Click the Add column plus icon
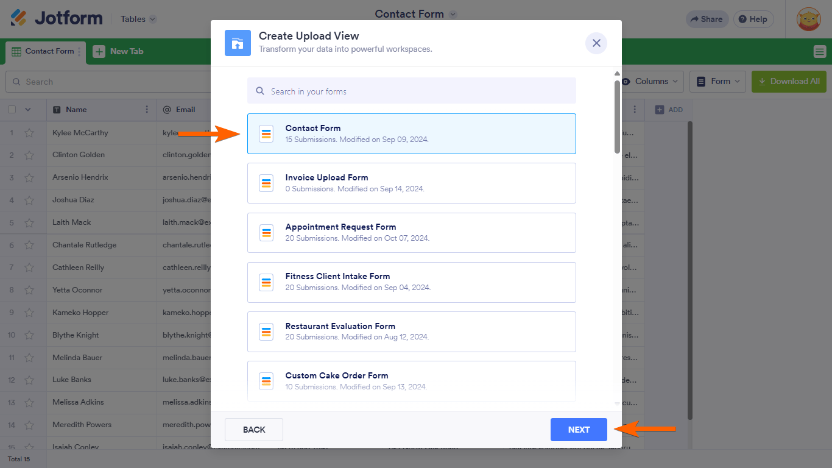The width and height of the screenshot is (832, 468). (659, 110)
